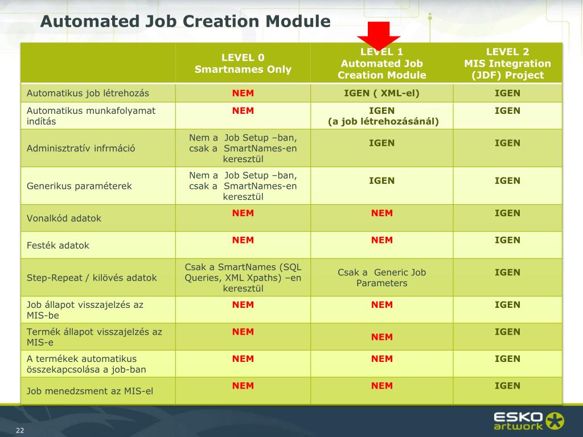The width and height of the screenshot is (583, 437).
Task: Click Level 0 NEM in the Job állapot visszajelzés row
Action: 243,305
